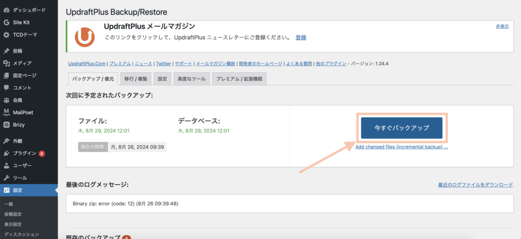Select 表示設定 submenu item
This screenshot has height=239, width=521.
(13, 224)
